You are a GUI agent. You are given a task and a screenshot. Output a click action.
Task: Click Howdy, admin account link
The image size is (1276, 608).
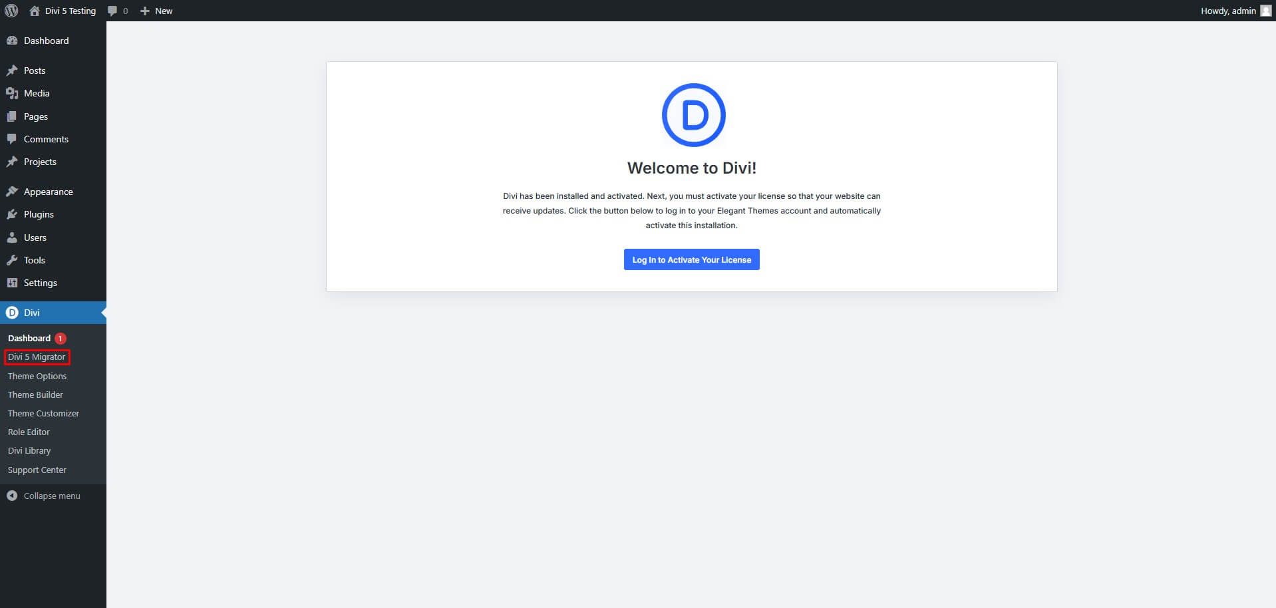pyautogui.click(x=1228, y=11)
